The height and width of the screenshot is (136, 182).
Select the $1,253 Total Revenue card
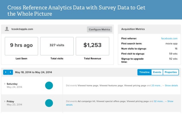click(92, 46)
